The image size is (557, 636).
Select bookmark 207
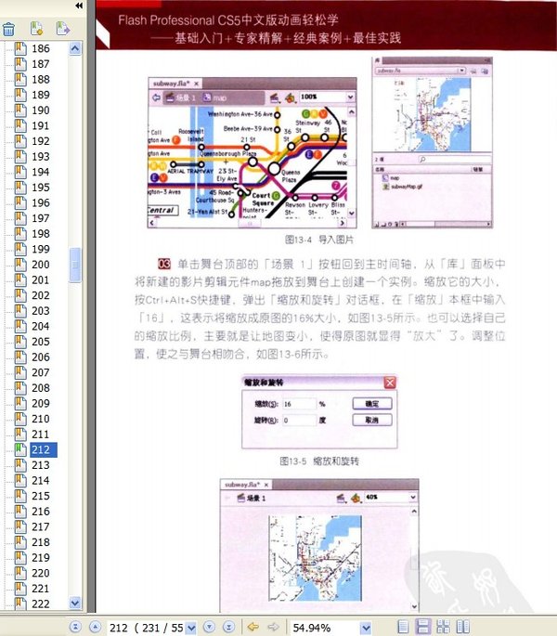pos(41,372)
